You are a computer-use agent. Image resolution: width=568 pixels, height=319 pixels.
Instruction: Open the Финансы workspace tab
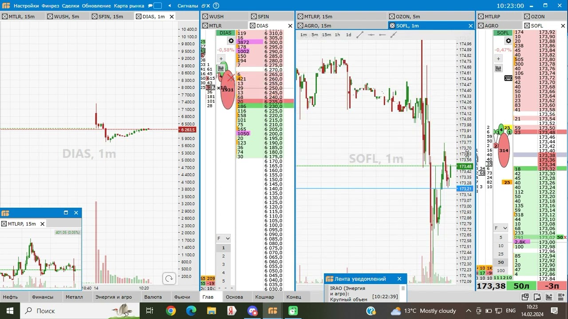click(43, 297)
